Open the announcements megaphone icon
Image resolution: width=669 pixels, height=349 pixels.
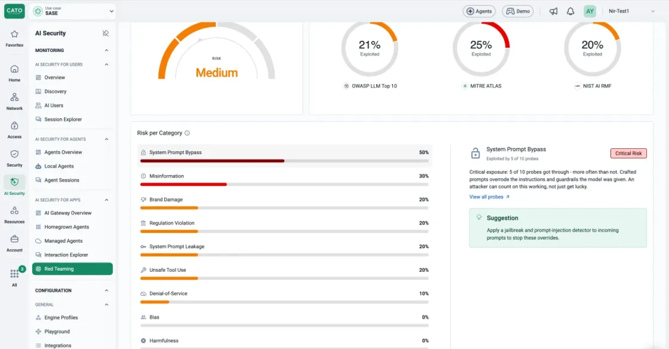pos(553,11)
